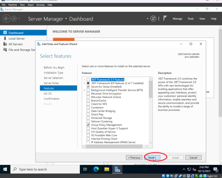
Task: Check the BitLocker Drive Encryption feature
Action: point(88,93)
